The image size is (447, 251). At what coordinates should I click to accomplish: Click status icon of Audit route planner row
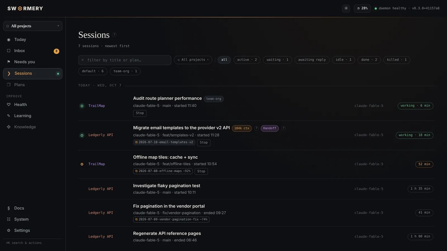[x=82, y=106]
